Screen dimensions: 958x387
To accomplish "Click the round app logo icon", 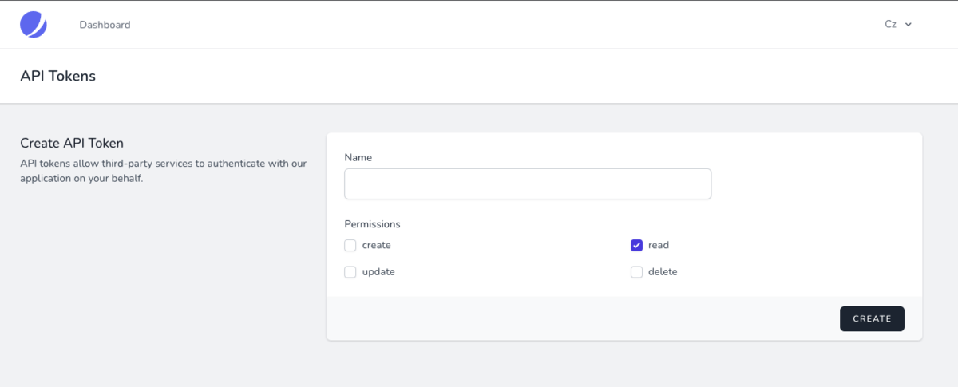I will point(34,25).
